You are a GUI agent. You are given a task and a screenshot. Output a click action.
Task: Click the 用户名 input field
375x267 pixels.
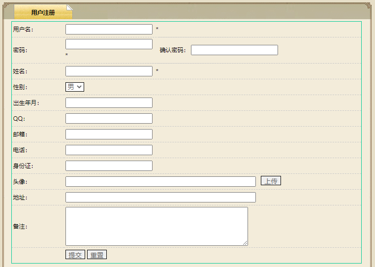109,29
